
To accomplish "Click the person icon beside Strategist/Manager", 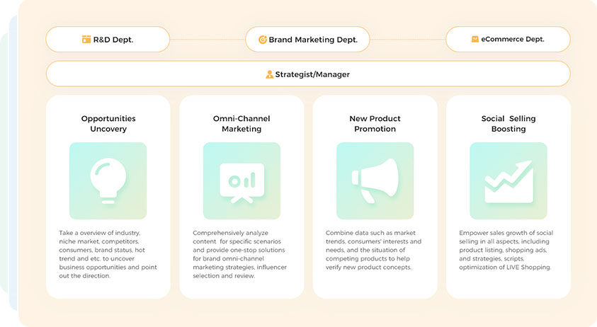I will tap(270, 74).
